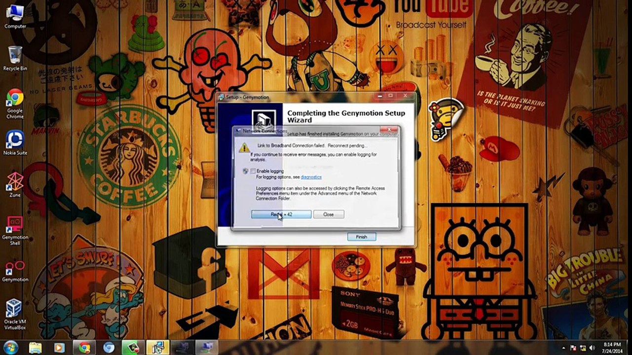Image resolution: width=632 pixels, height=355 pixels.
Task: Open the Windows Start menu
Action: click(x=10, y=347)
